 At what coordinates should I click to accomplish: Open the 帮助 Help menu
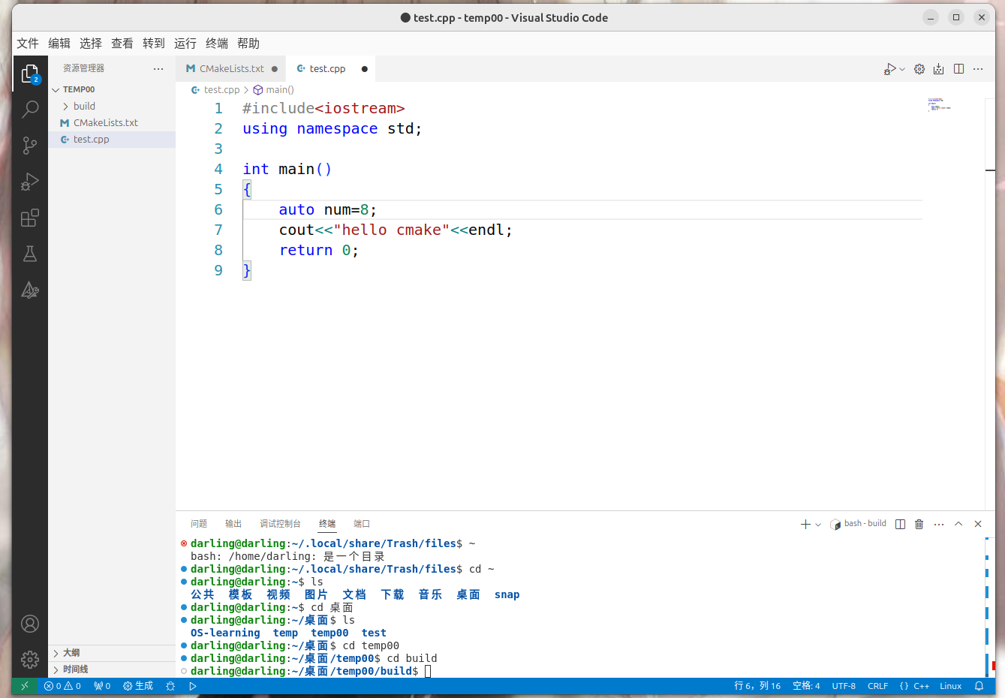tap(248, 44)
